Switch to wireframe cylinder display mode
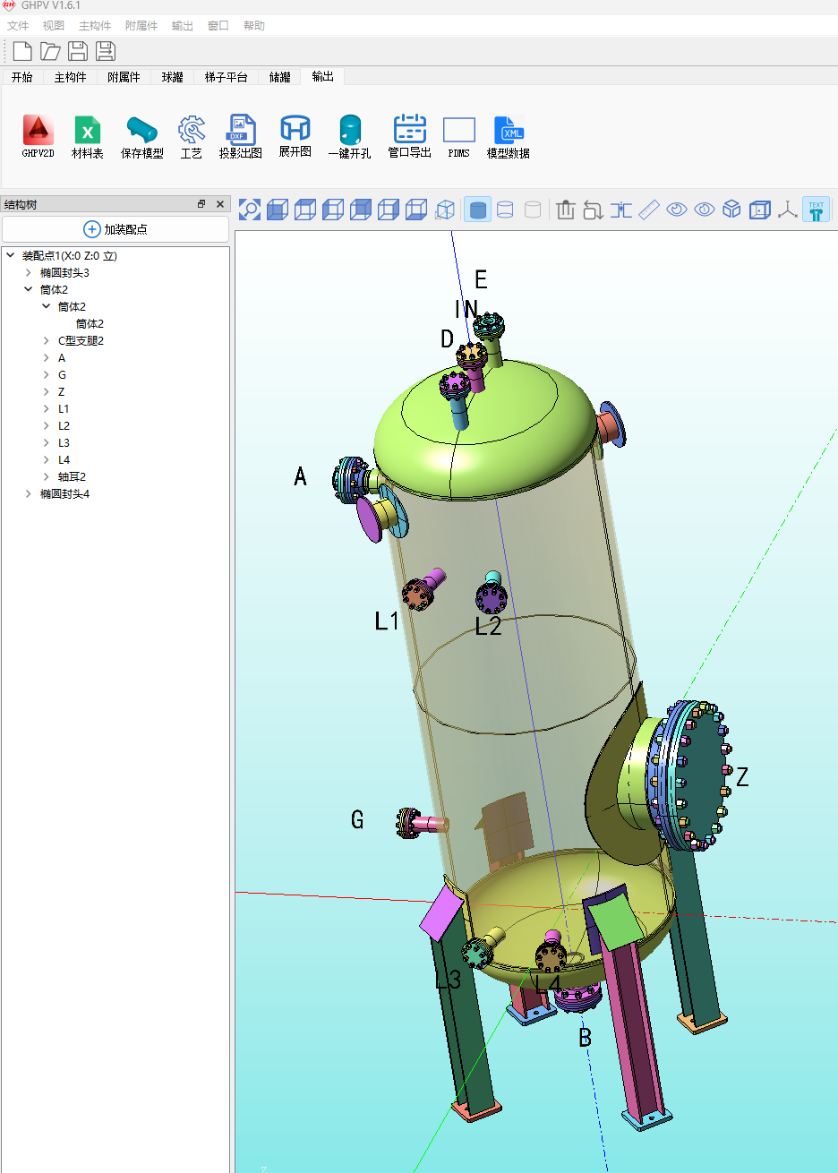838x1173 pixels. tap(505, 210)
